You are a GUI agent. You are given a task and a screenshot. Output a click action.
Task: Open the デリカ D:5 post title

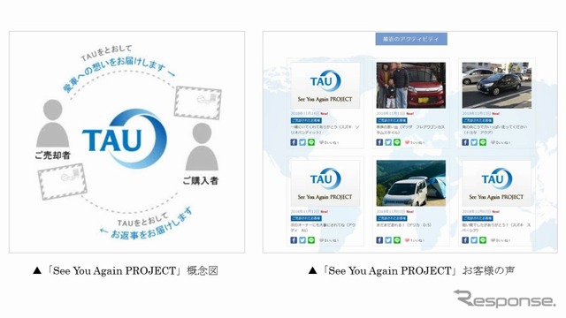click(403, 225)
